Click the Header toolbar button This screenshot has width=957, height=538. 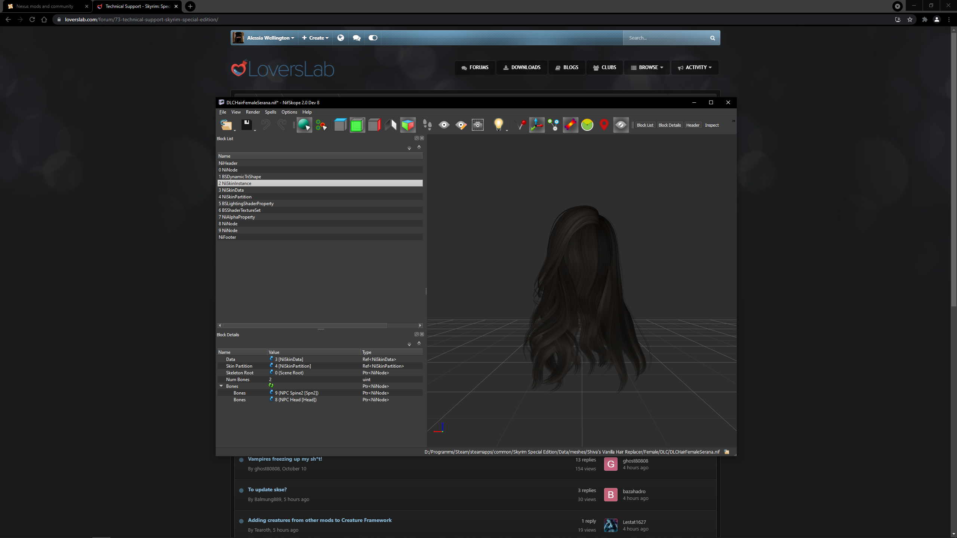pyautogui.click(x=693, y=125)
